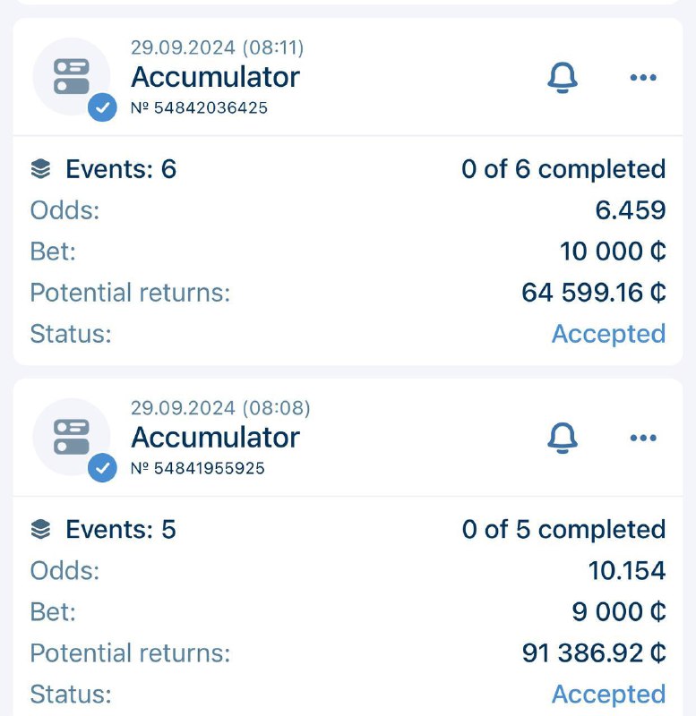696x716 pixels.
Task: Tap the bell icon on the 08:11 accumulator
Action: (x=562, y=78)
